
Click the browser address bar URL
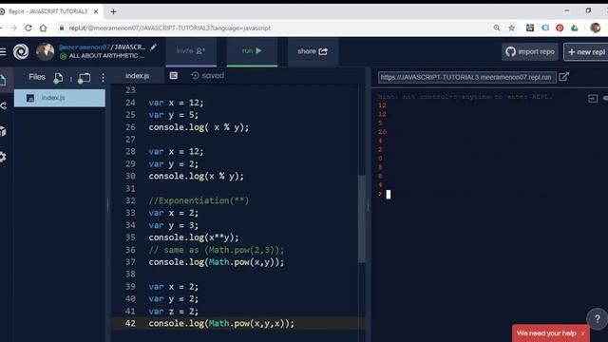170,28
